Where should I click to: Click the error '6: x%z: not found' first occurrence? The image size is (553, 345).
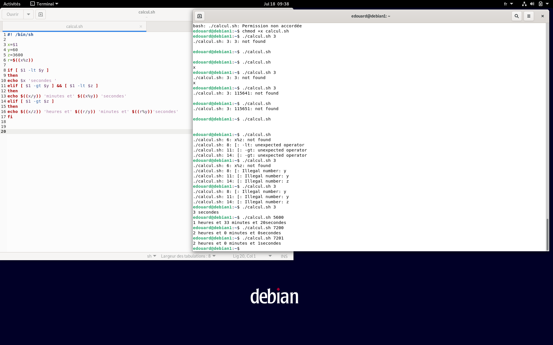tap(232, 140)
